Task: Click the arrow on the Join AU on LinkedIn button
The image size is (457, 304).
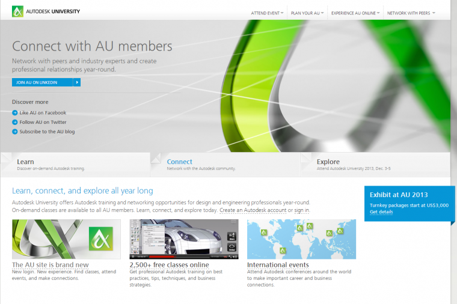Action: click(76, 82)
